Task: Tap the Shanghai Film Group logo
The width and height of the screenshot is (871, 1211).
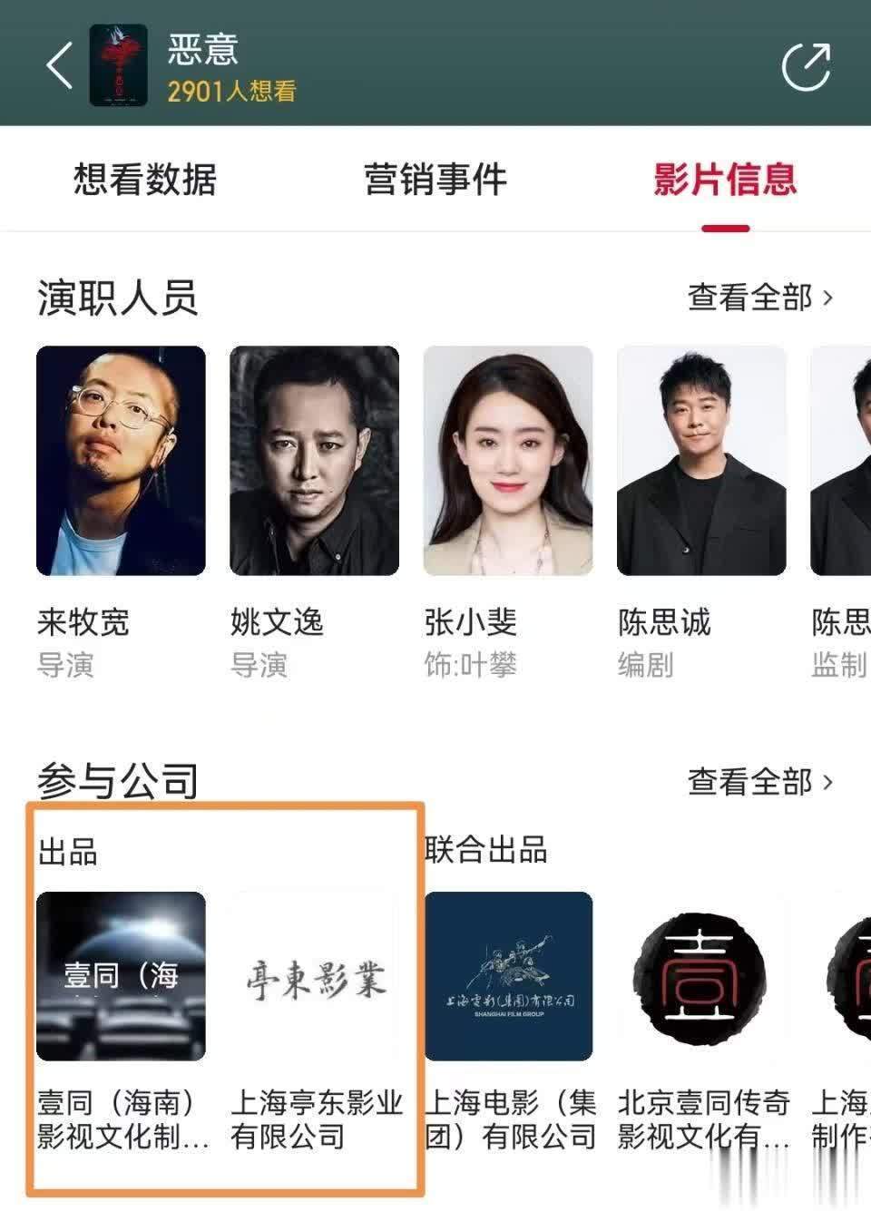Action: point(508,976)
